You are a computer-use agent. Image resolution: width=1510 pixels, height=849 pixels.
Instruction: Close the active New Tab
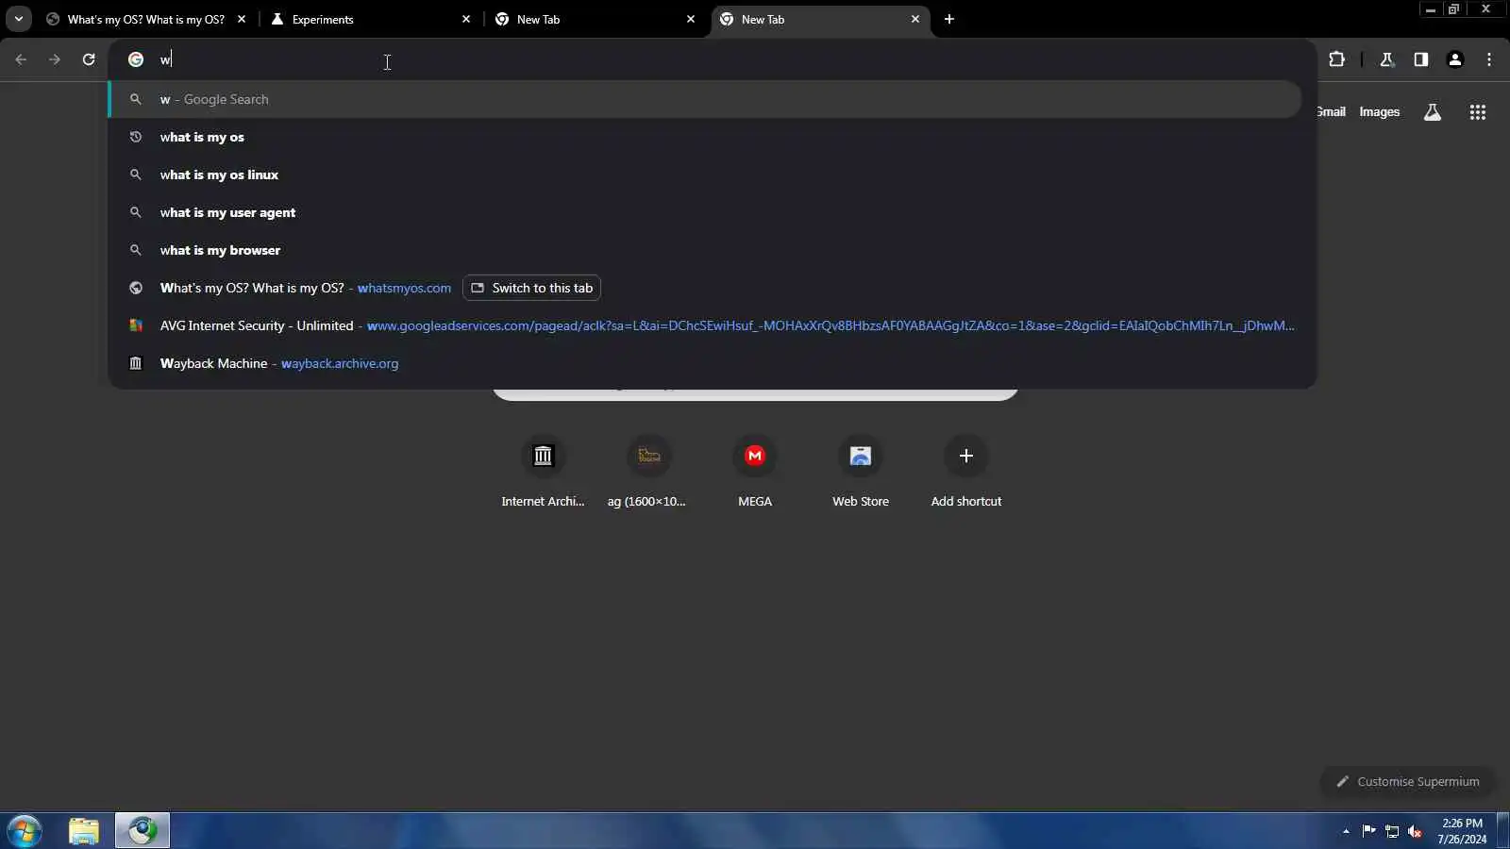[915, 19]
